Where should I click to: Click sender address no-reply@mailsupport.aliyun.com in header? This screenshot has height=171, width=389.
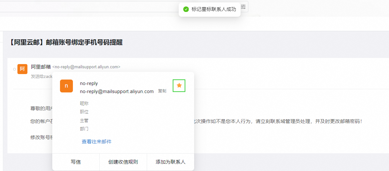click(x=86, y=67)
